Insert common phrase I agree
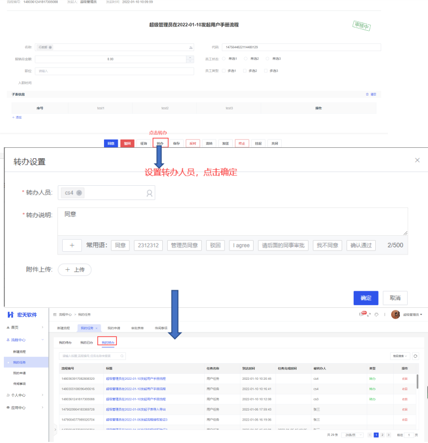This screenshot has width=428, height=443. pyautogui.click(x=241, y=245)
